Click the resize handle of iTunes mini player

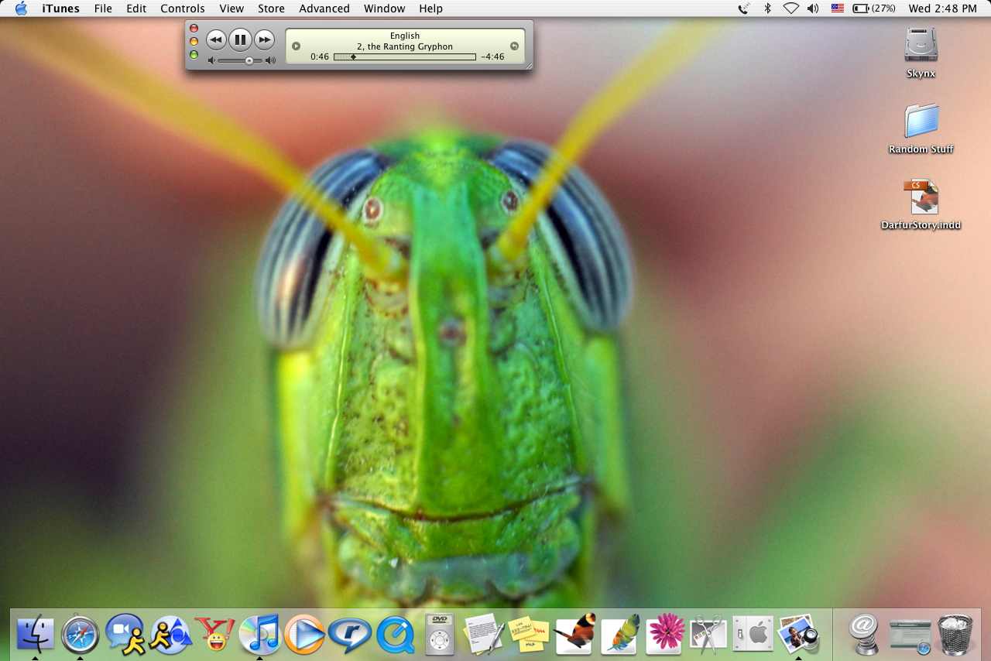pyautogui.click(x=529, y=66)
